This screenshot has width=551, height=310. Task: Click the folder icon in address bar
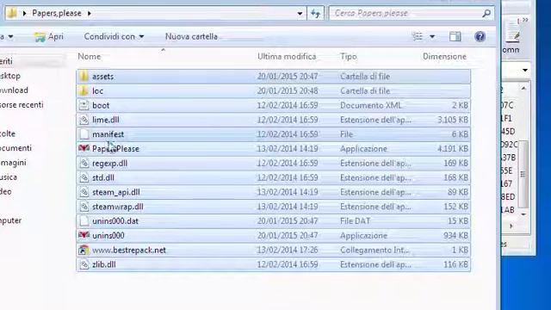(x=12, y=14)
